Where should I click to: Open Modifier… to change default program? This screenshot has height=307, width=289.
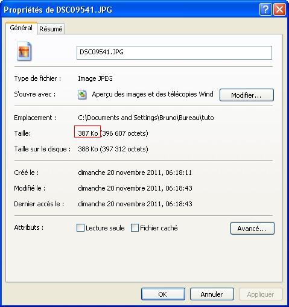click(x=247, y=95)
